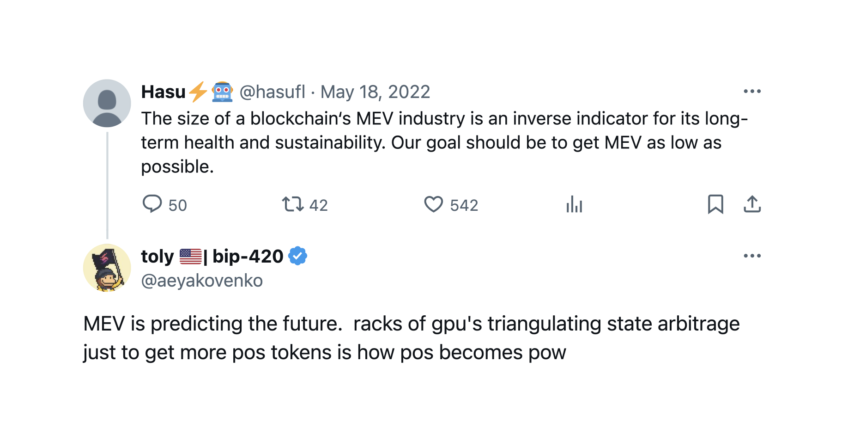Bookmark Hasu's tweet
This screenshot has width=848, height=435.
(x=715, y=204)
